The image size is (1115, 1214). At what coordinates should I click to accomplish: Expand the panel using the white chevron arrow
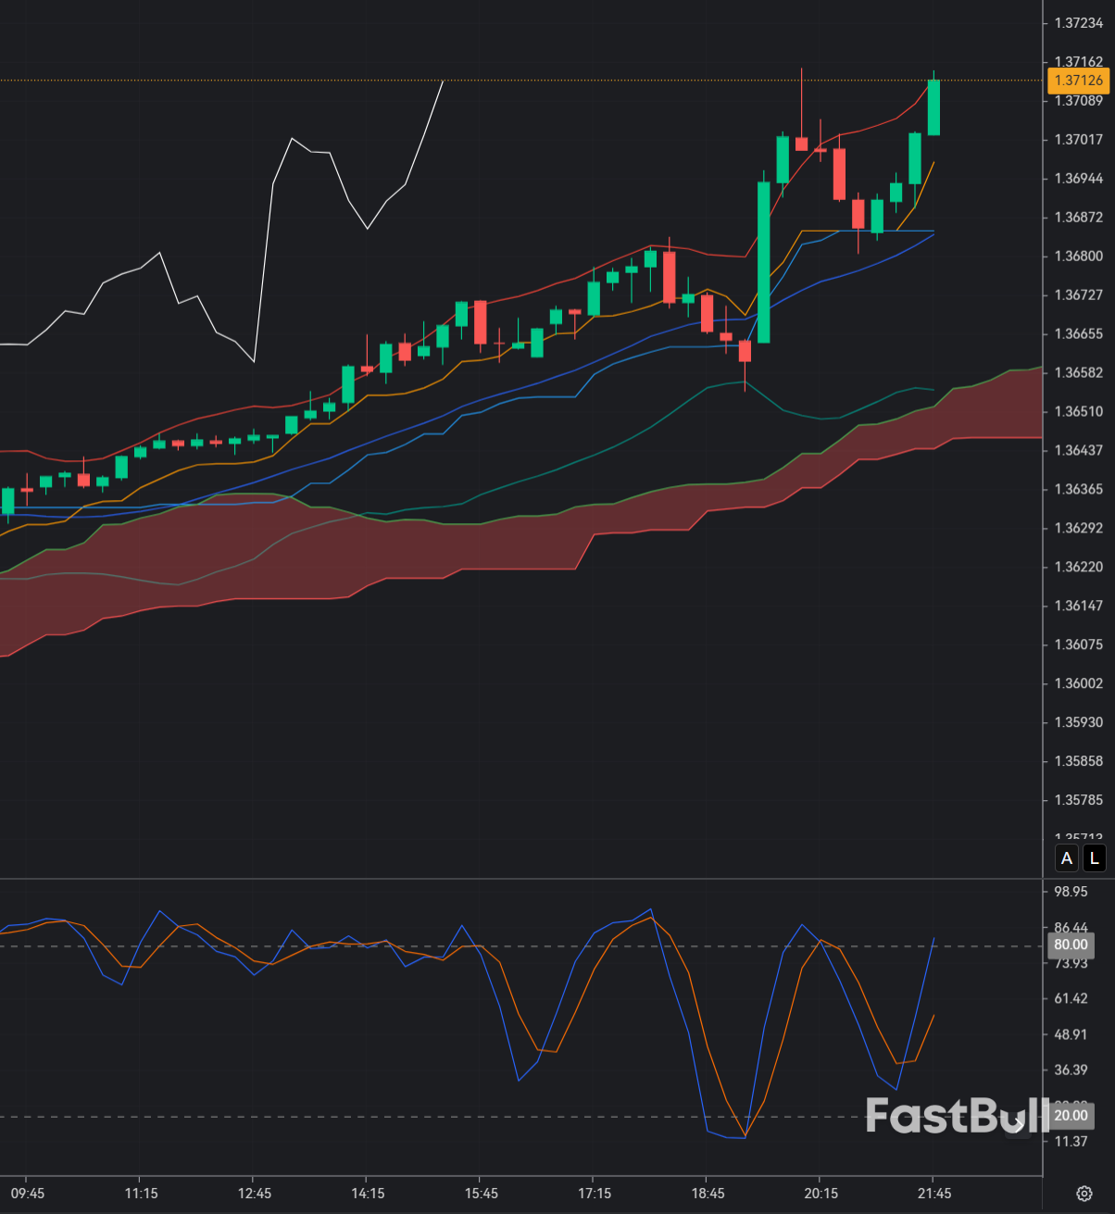1019,1124
